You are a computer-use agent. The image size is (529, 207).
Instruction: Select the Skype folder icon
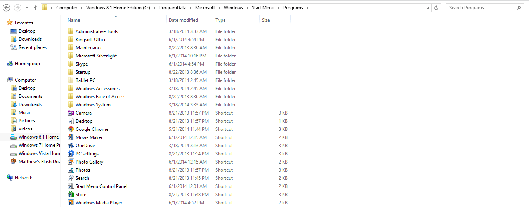pos(71,64)
